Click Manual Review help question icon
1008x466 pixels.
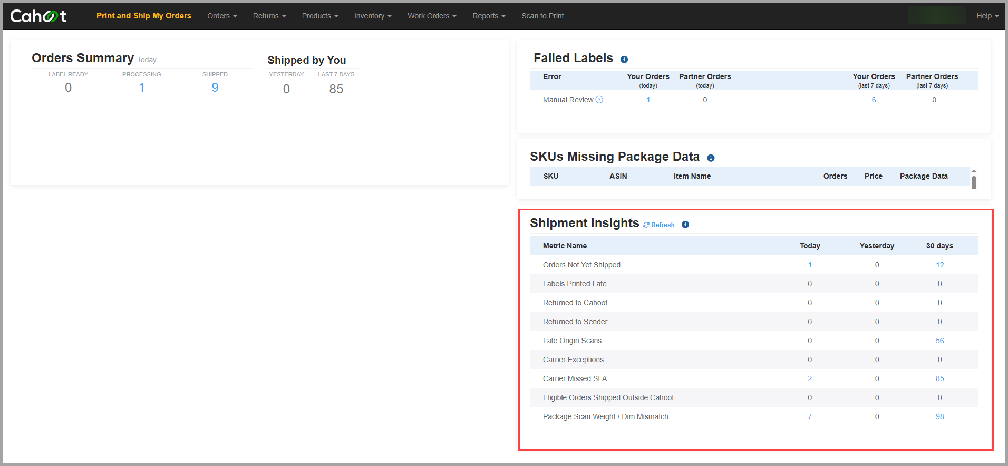599,100
